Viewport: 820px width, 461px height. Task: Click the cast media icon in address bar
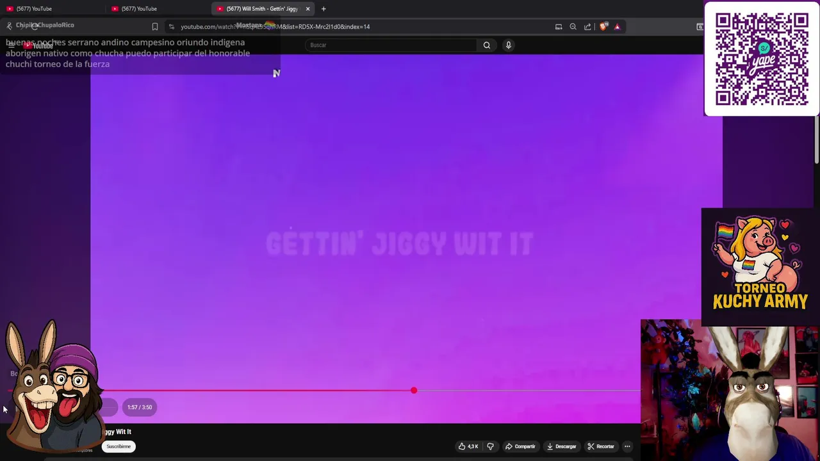[x=559, y=27]
